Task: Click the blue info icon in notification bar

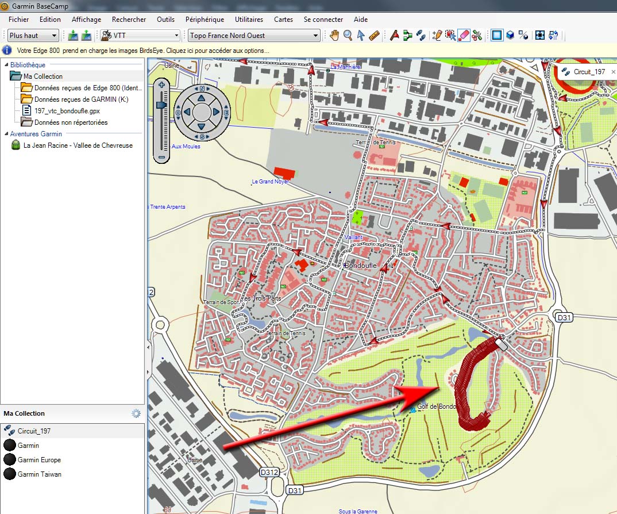Action: pyautogui.click(x=7, y=51)
